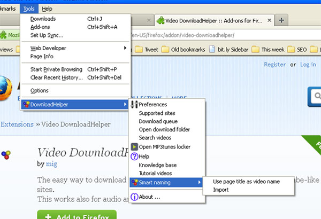
Task: Select Page Info menu item
Action: pos(75,57)
